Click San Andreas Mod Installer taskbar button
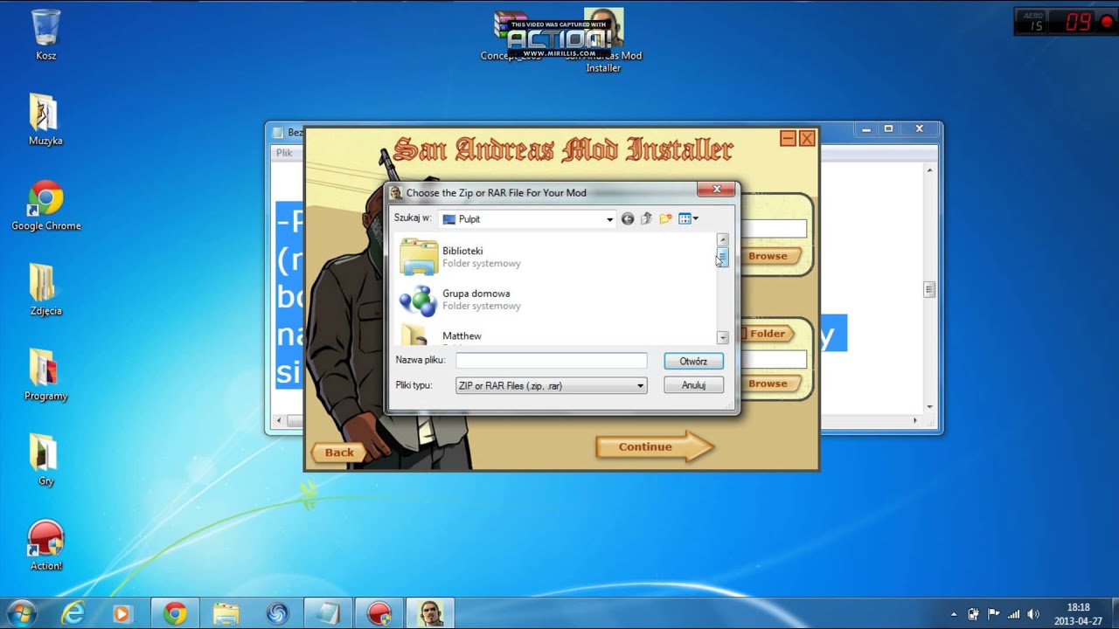This screenshot has height=629, width=1119. tap(429, 613)
